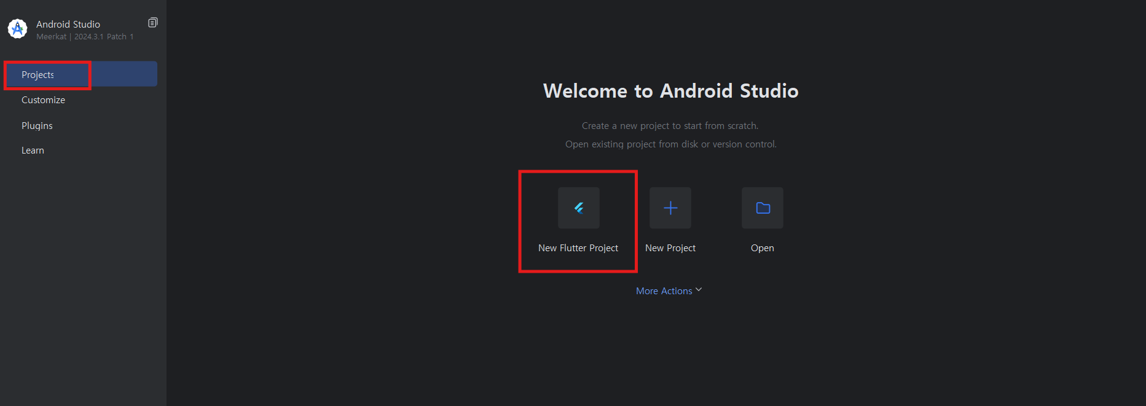The image size is (1146, 406).
Task: Click the Android Studio title text
Action: click(68, 24)
